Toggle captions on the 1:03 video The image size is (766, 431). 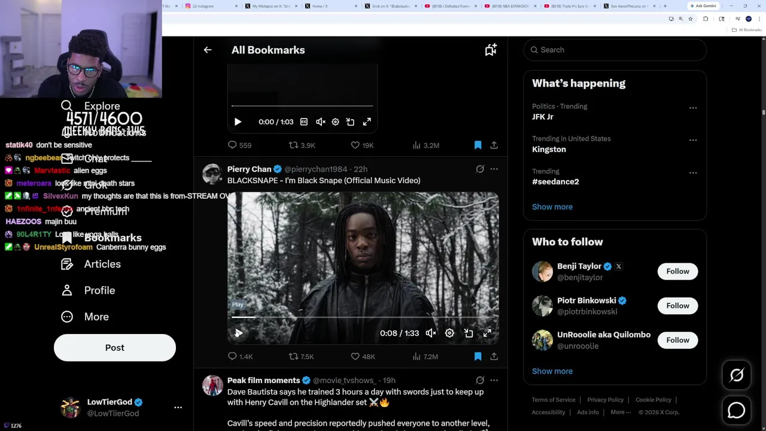pos(304,122)
